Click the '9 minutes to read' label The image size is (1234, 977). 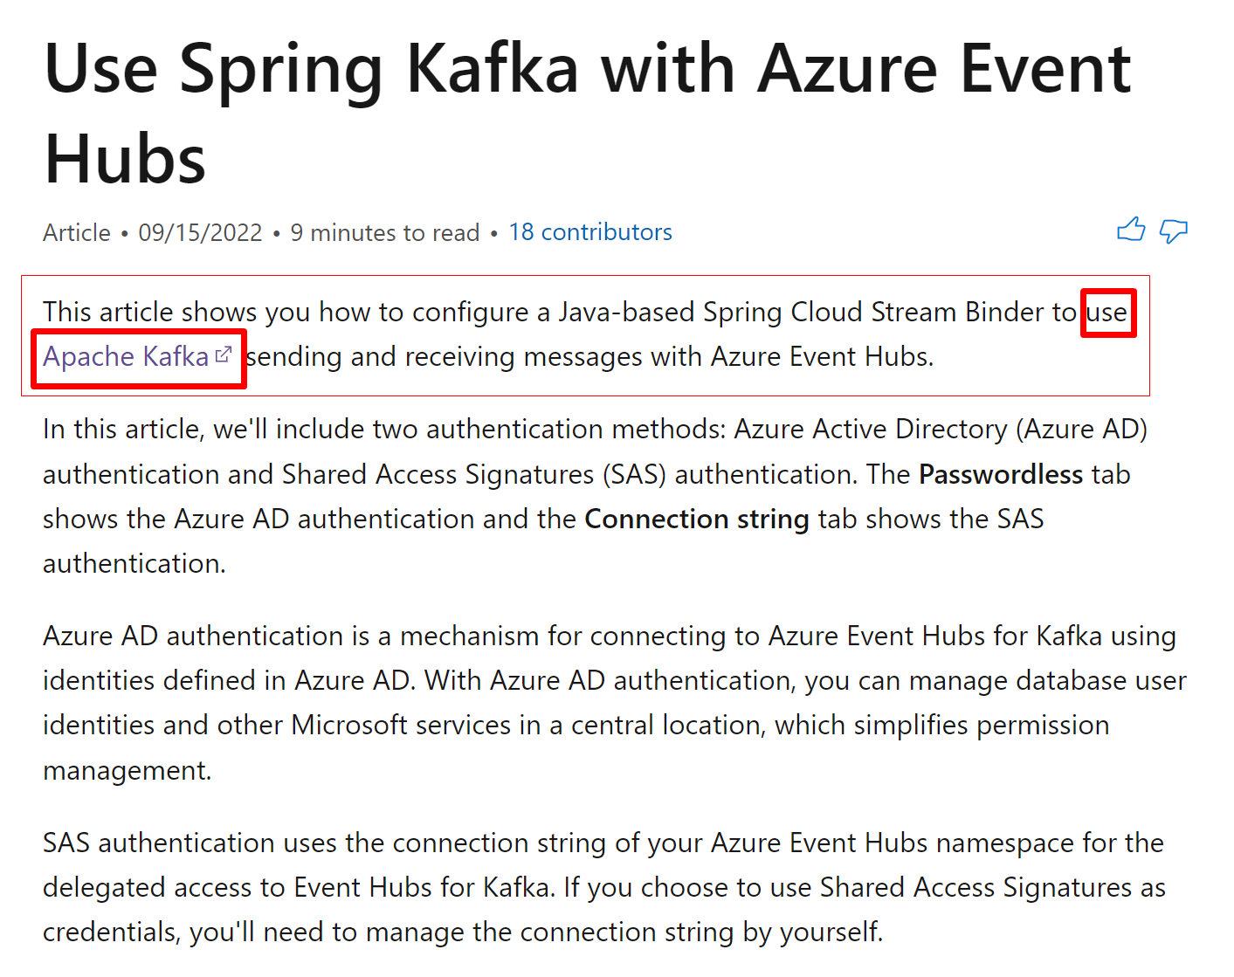385,232
